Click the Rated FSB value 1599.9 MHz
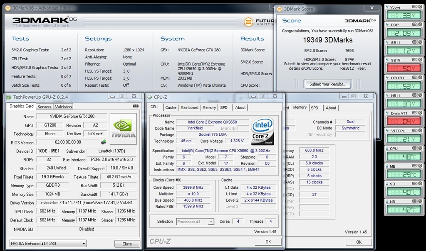The height and width of the screenshot is (251, 426). pyautogui.click(x=193, y=206)
